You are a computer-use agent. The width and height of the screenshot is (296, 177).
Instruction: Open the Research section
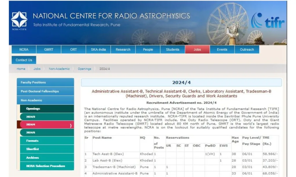123,50
